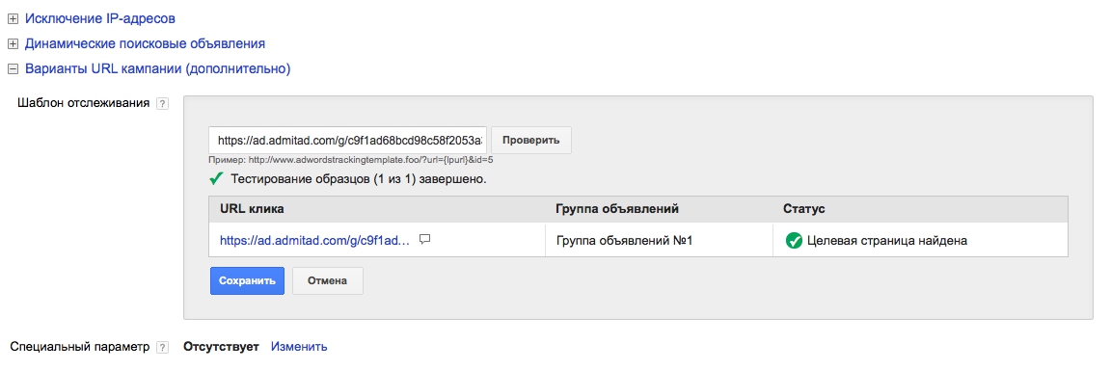Expand the Исключение IP-адресов plus icon
The height and width of the screenshot is (370, 1111).
point(12,18)
